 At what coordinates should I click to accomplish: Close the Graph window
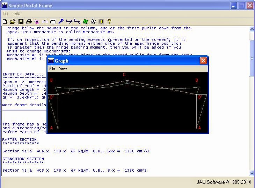point(203,61)
